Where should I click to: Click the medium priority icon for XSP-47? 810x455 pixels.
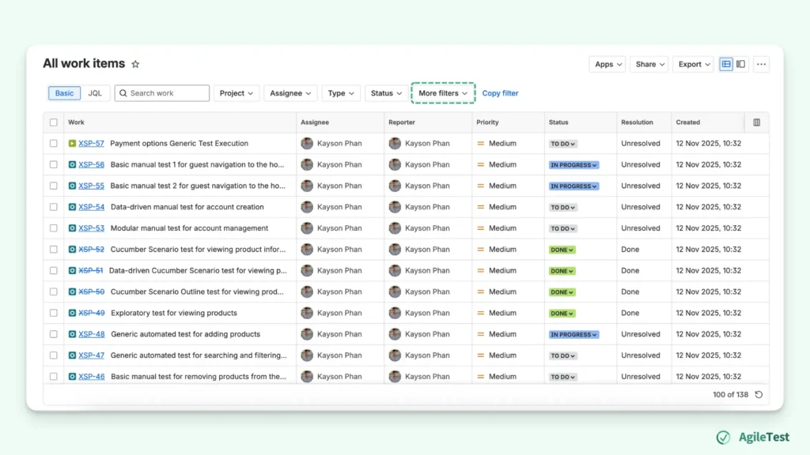(x=481, y=355)
